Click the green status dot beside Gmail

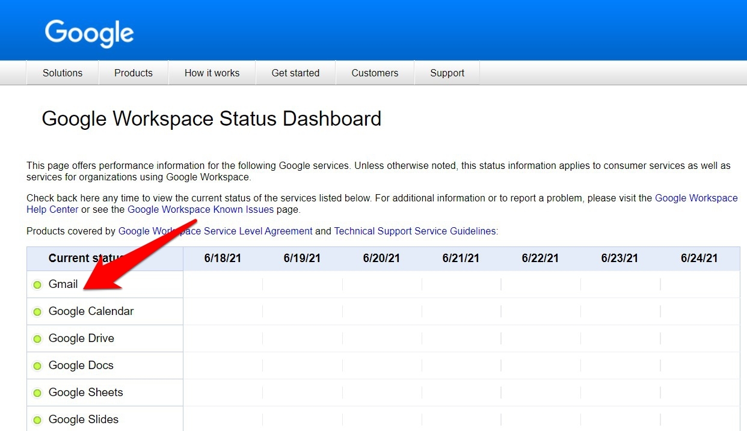coord(37,285)
